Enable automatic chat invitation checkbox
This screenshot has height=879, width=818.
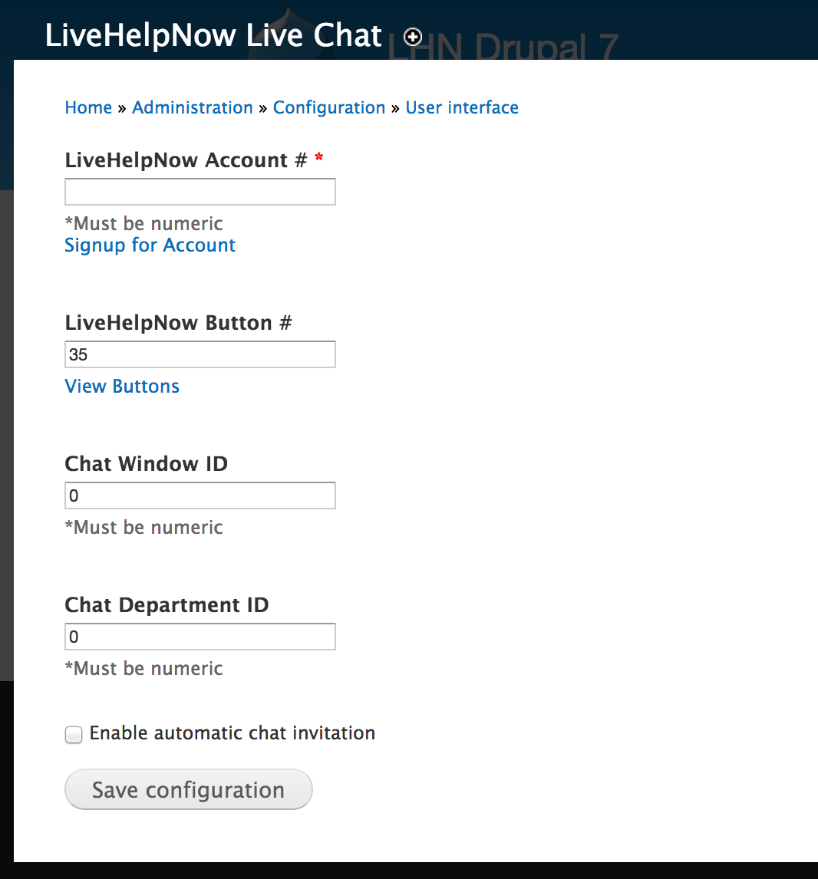[x=74, y=734]
